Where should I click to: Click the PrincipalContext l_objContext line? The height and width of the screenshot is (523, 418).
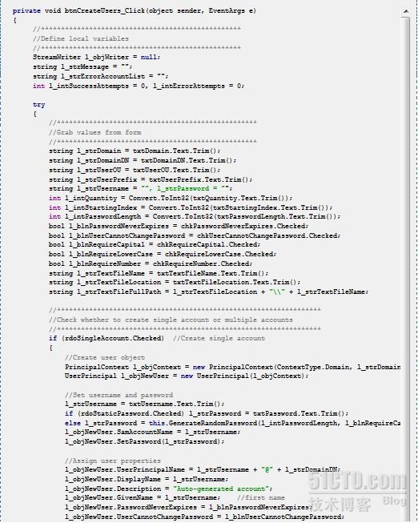point(233,368)
